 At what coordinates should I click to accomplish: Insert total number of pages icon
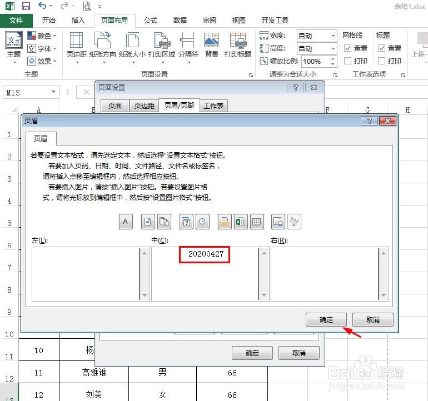pos(164,222)
